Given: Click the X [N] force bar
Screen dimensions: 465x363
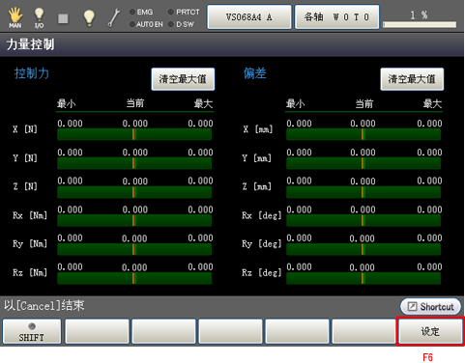Looking at the screenshot, I should click(134, 134).
